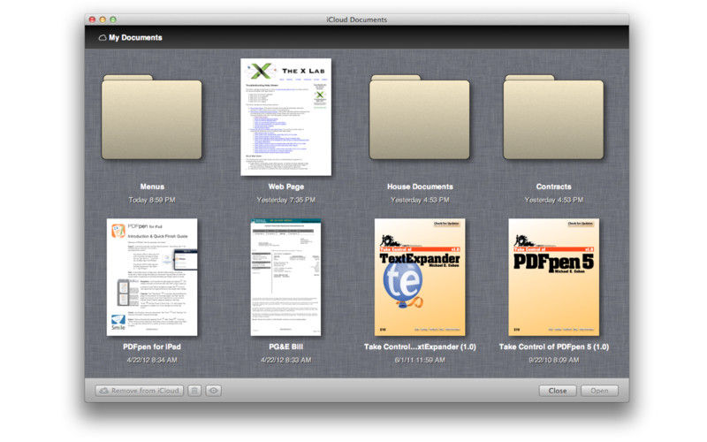Click the House Documents name label
This screenshot has height=442, width=707.
[420, 187]
